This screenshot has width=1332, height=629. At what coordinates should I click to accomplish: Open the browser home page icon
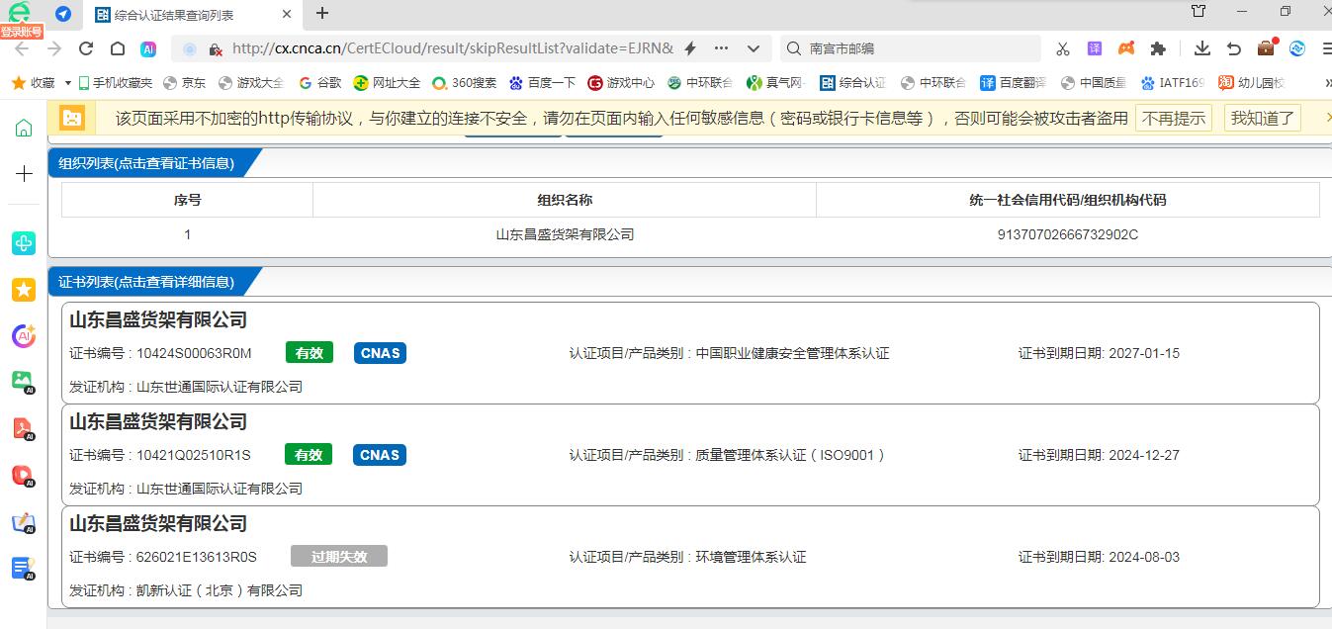coord(117,48)
